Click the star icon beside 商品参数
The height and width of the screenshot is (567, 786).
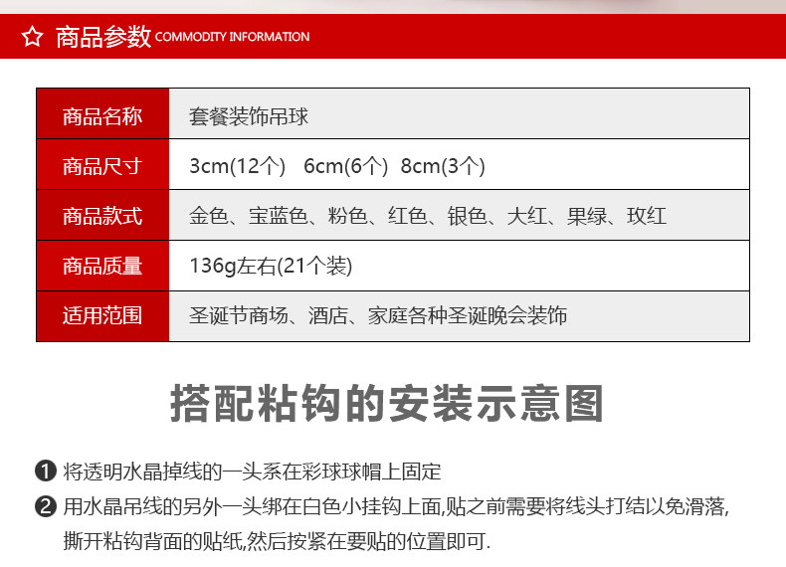[33, 37]
